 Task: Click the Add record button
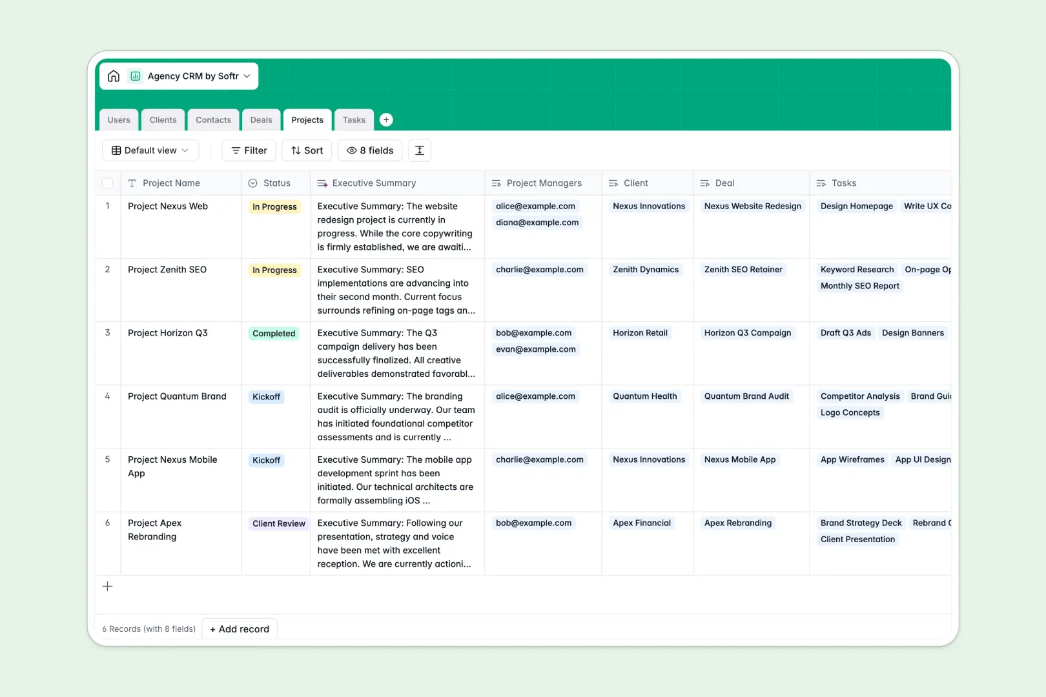point(239,629)
